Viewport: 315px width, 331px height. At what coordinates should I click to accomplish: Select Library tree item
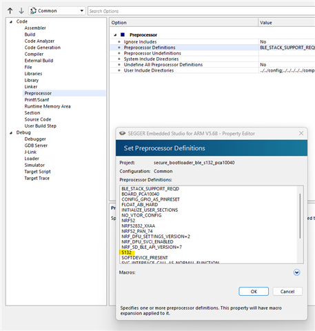coord(32,80)
